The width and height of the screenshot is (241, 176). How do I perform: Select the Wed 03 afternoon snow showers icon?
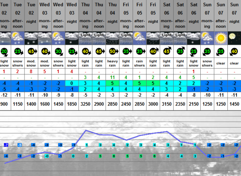(58, 38)
